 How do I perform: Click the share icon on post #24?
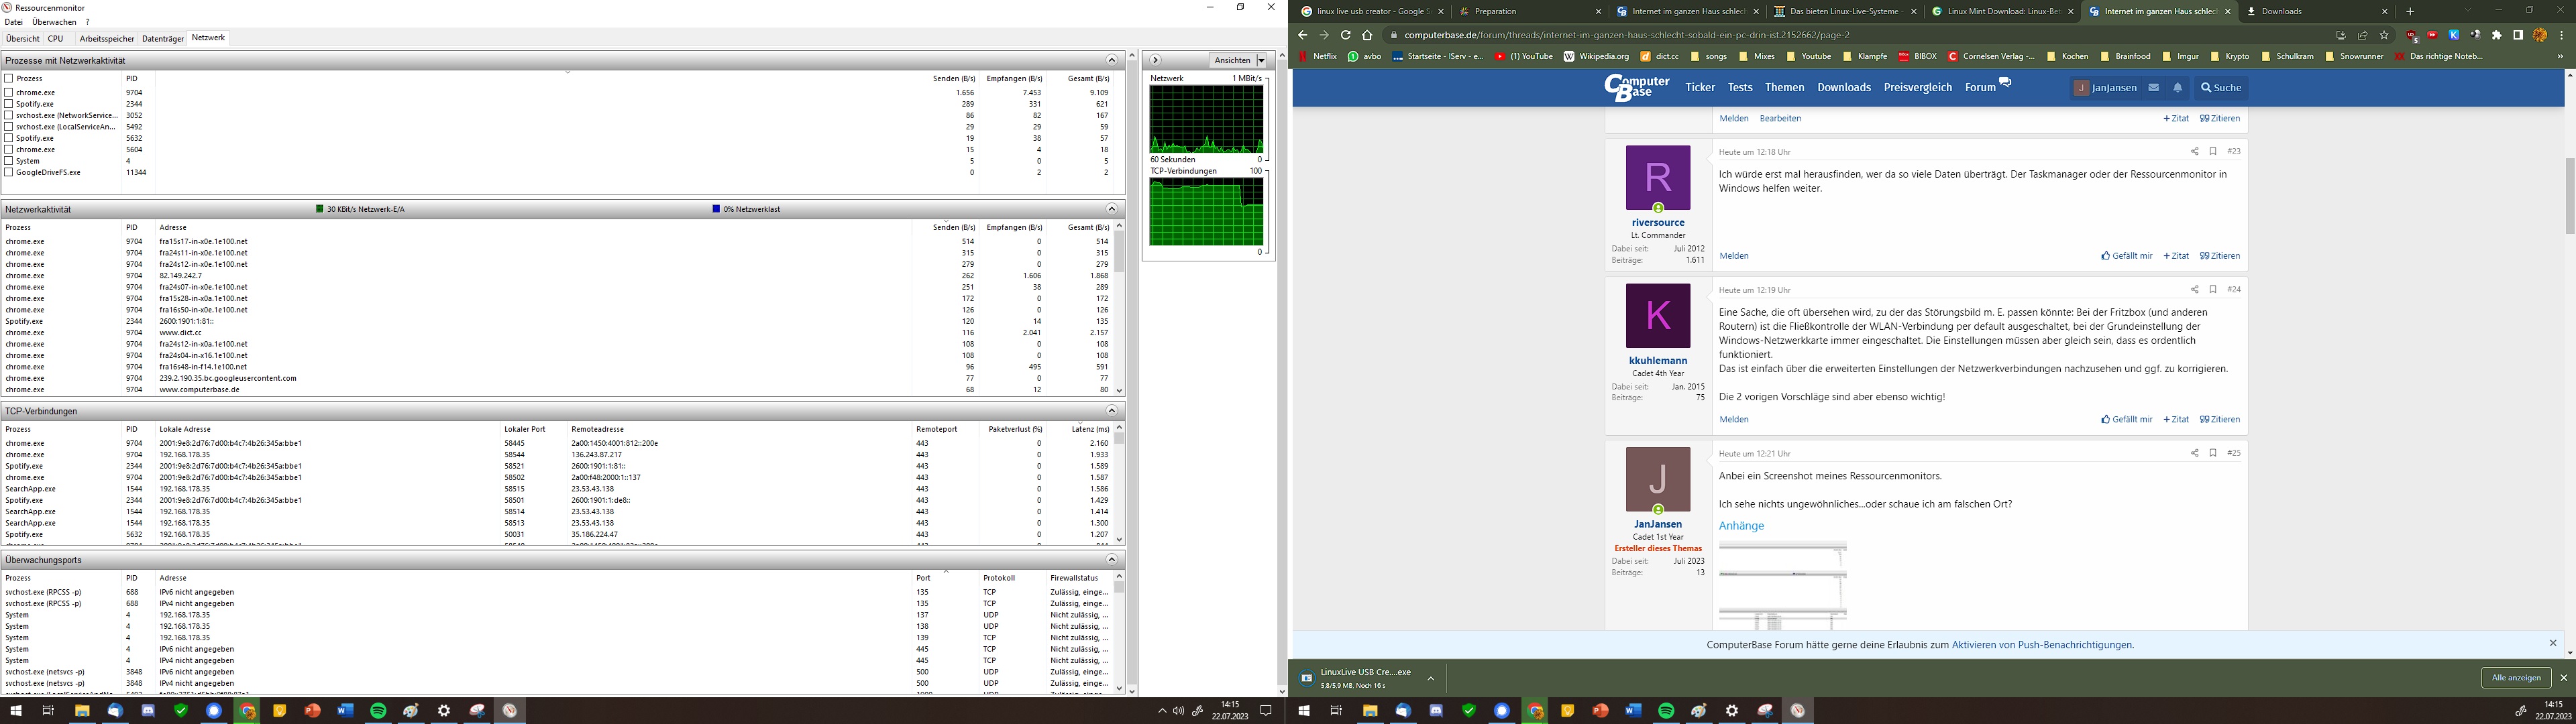tap(2194, 290)
